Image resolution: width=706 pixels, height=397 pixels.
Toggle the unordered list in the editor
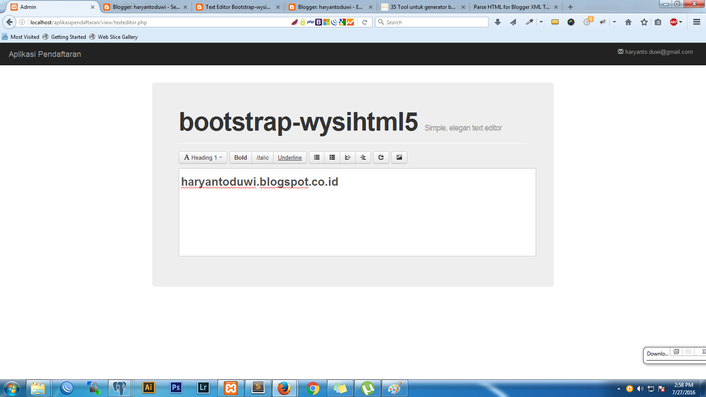pyautogui.click(x=316, y=157)
